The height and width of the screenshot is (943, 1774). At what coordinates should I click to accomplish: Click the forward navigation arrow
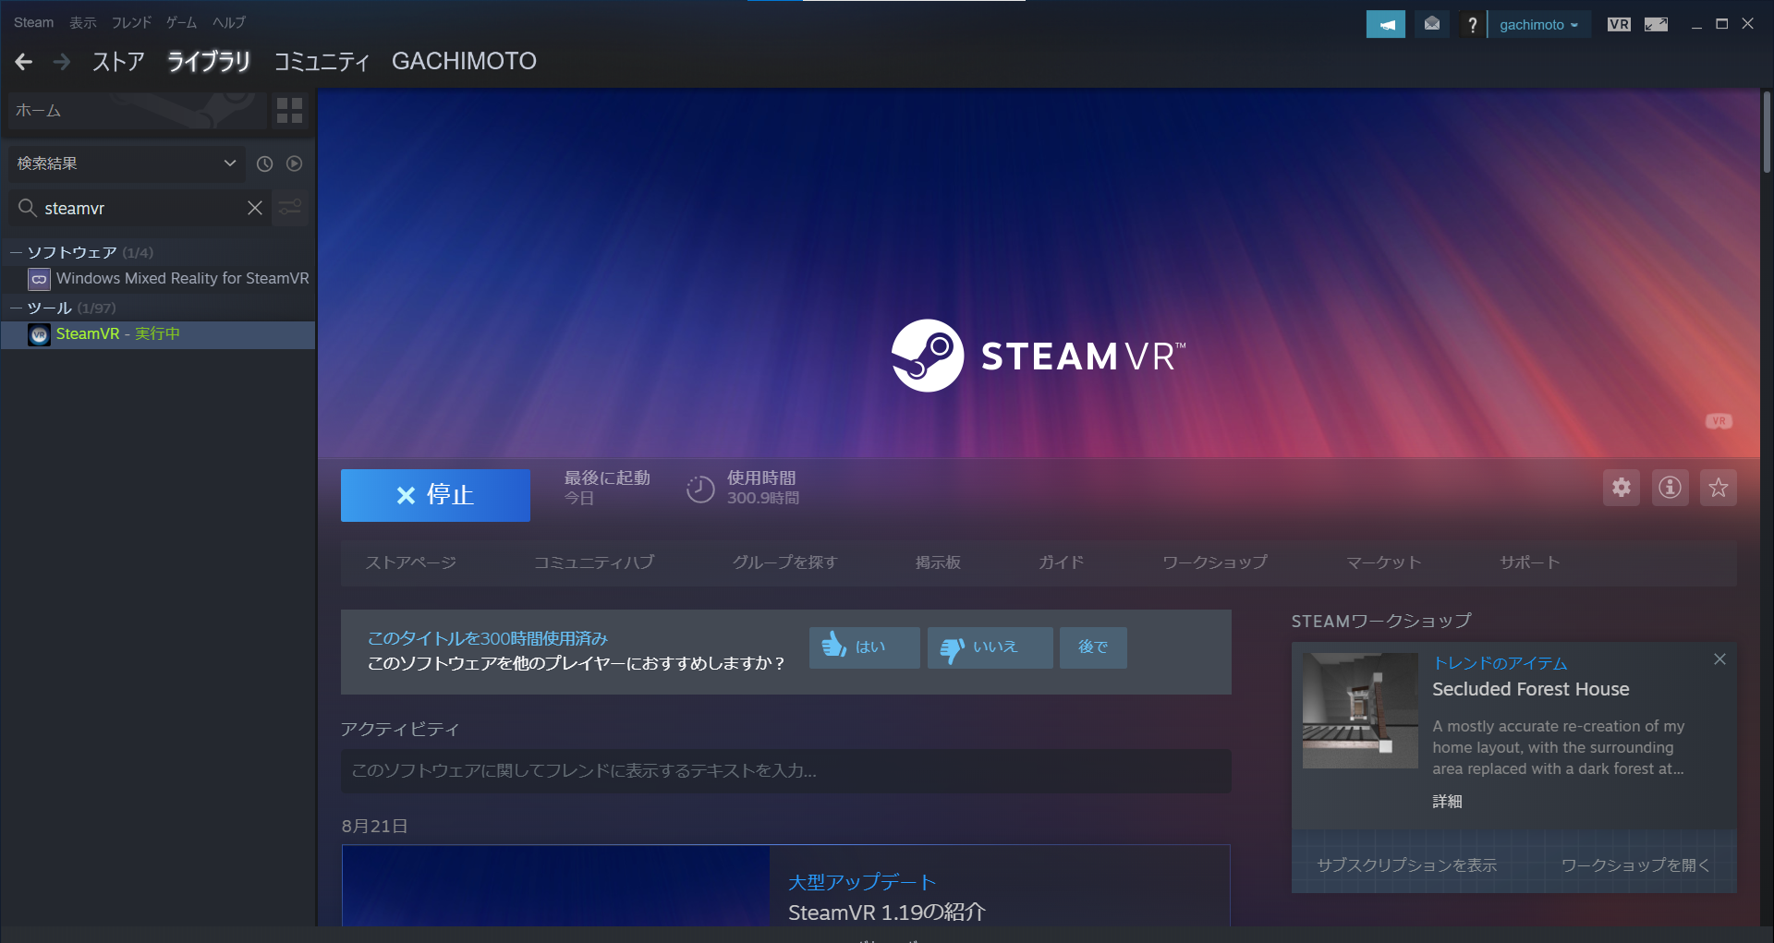tap(62, 62)
